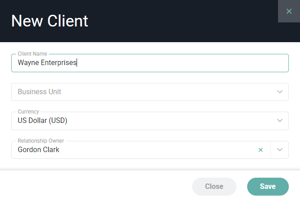This screenshot has height=201, width=300.
Task: Click the Relationship Owner field label
Action: [x=41, y=141]
